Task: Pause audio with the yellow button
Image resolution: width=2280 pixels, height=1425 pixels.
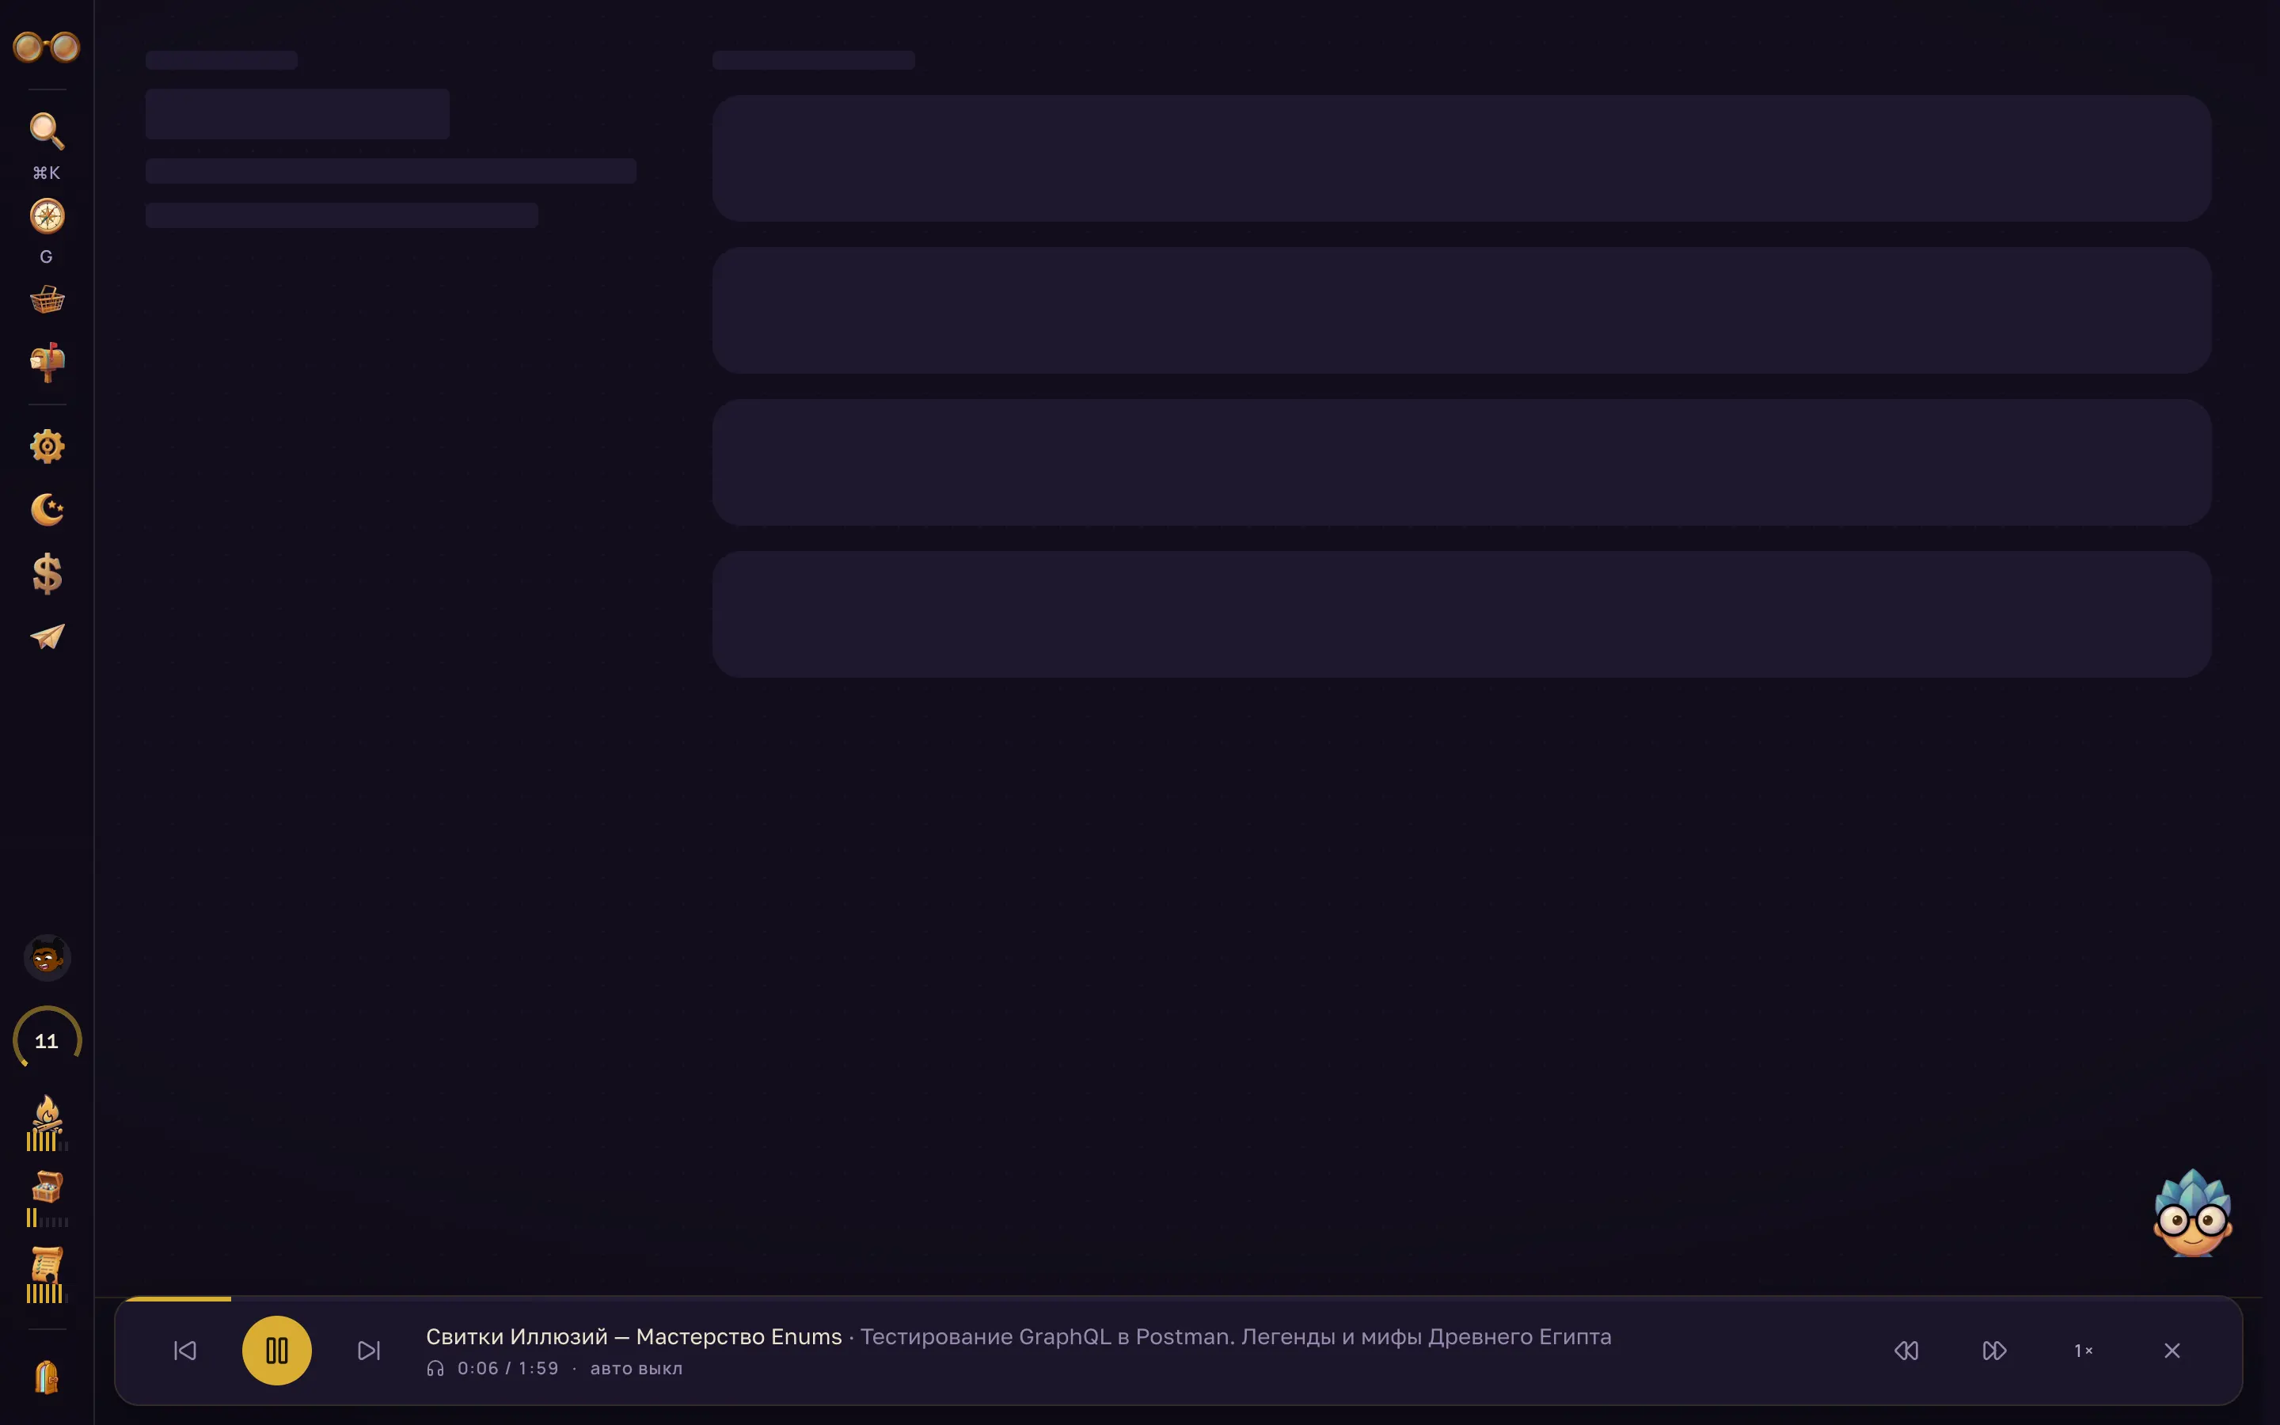Action: pos(277,1351)
